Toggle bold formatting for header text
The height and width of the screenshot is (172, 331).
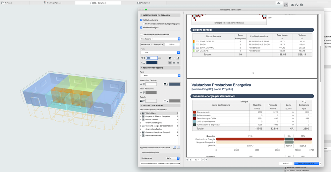pyautogui.click(x=170, y=58)
